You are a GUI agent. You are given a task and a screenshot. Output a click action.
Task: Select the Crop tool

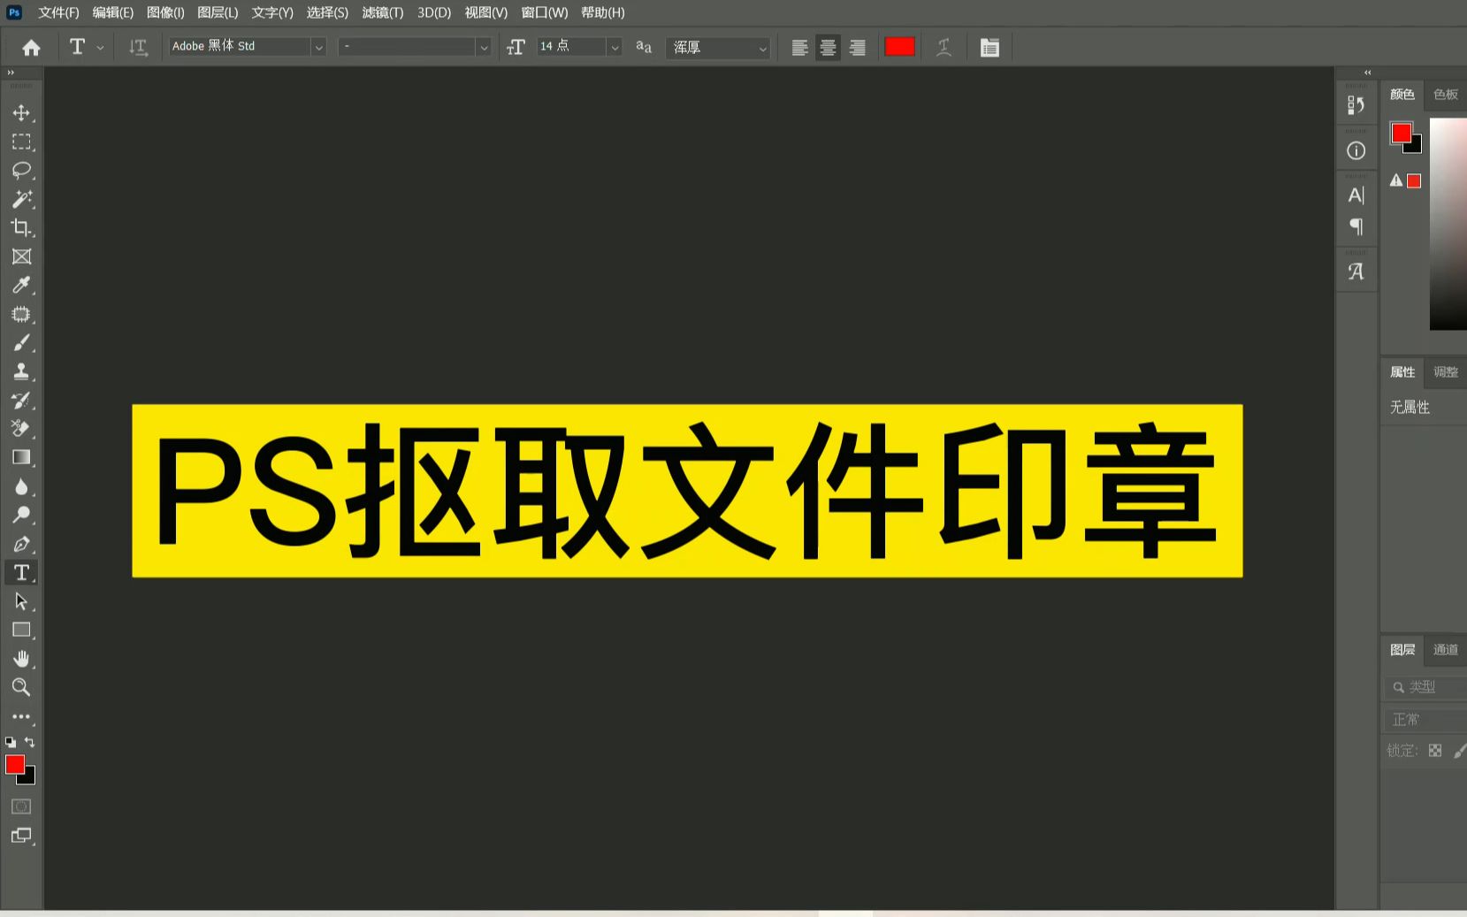pyautogui.click(x=21, y=227)
